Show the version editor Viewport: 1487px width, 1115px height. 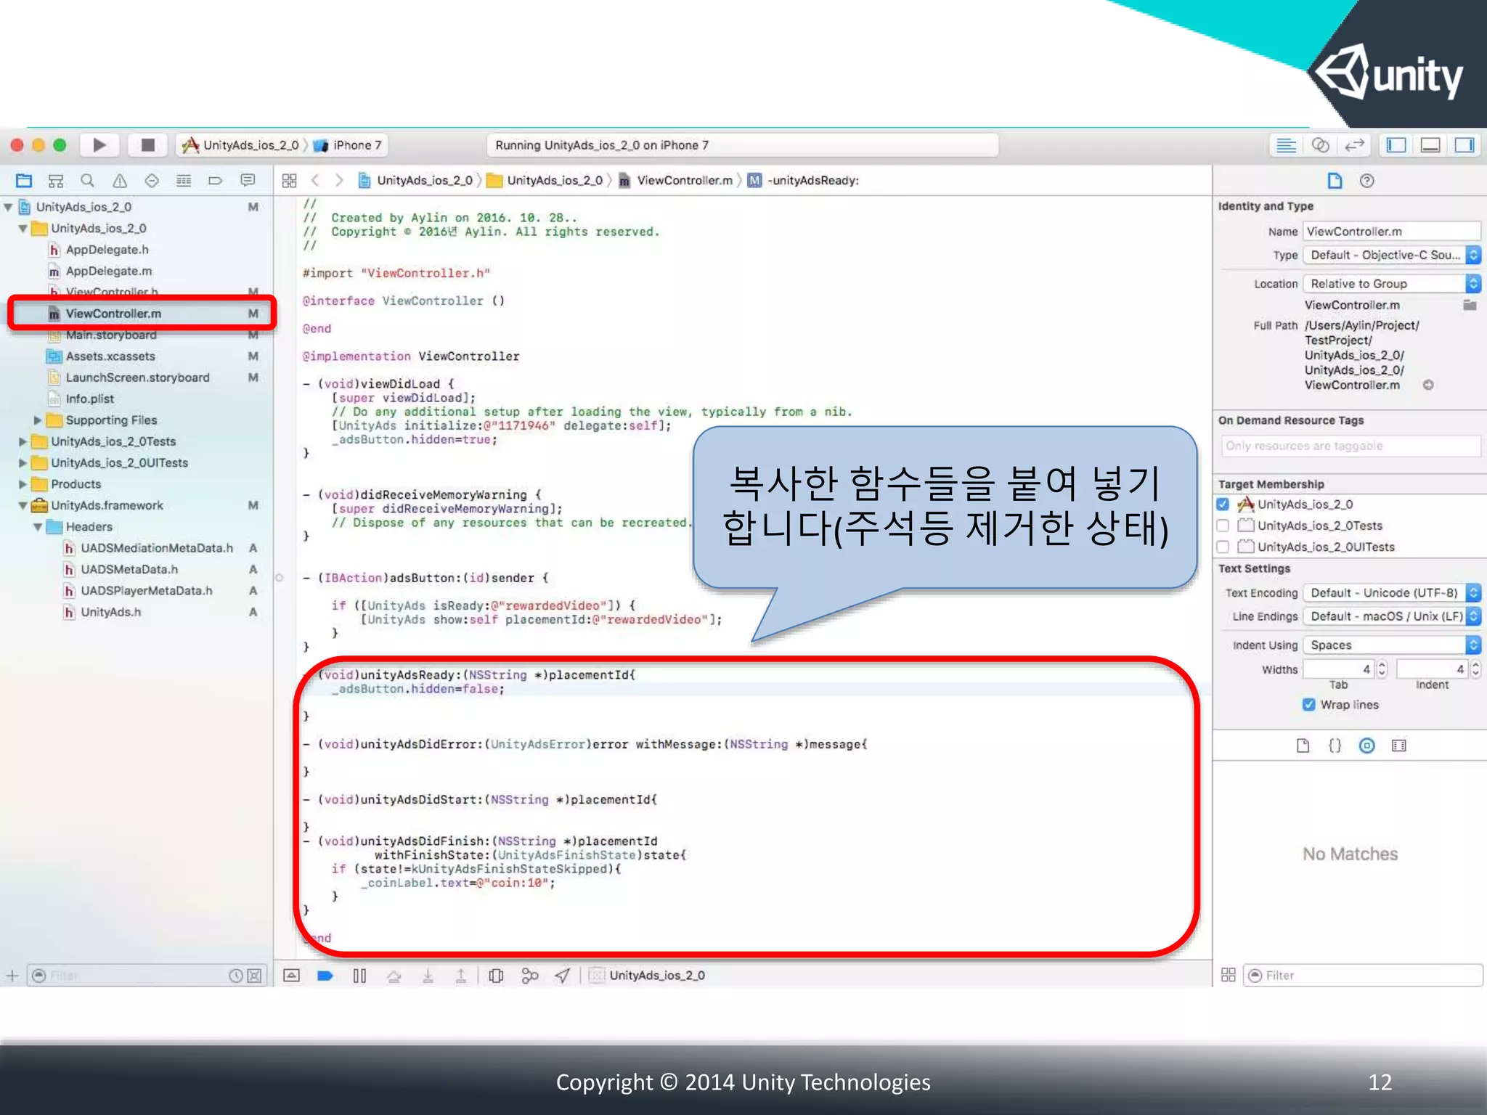1354,145
